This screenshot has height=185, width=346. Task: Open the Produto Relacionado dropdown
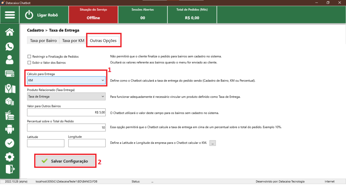click(x=67, y=97)
